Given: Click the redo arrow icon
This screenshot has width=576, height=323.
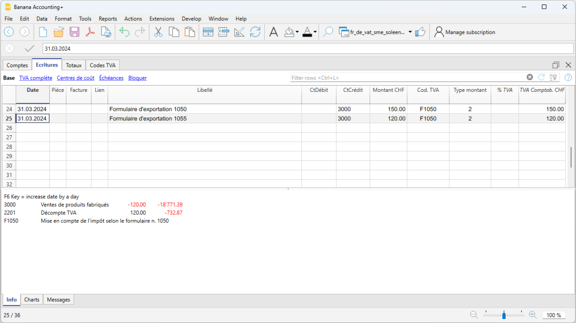Looking at the screenshot, I should [x=140, y=32].
